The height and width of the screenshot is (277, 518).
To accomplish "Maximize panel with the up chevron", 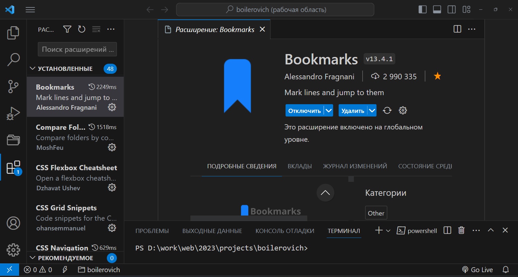I will 491,230.
